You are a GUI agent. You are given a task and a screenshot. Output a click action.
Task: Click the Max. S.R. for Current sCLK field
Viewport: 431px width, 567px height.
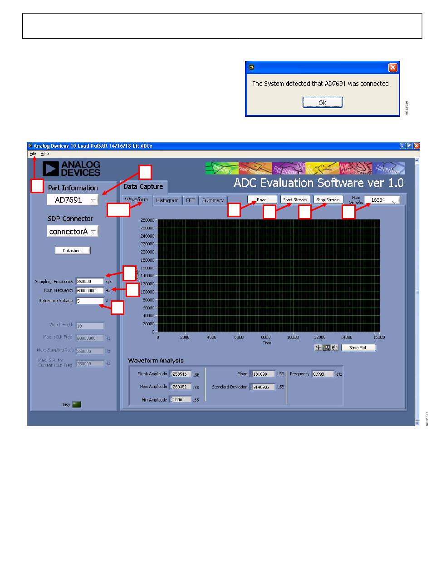(x=90, y=363)
